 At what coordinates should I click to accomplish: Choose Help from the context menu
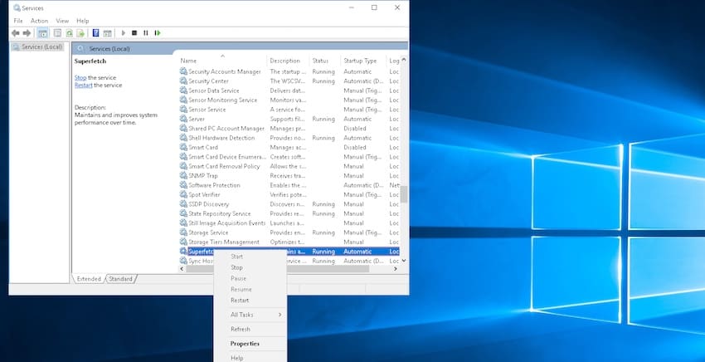pos(250,358)
